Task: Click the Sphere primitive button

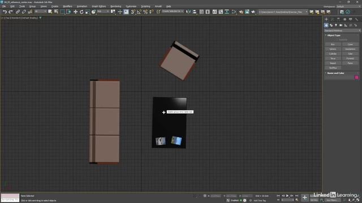Action: click(333, 49)
